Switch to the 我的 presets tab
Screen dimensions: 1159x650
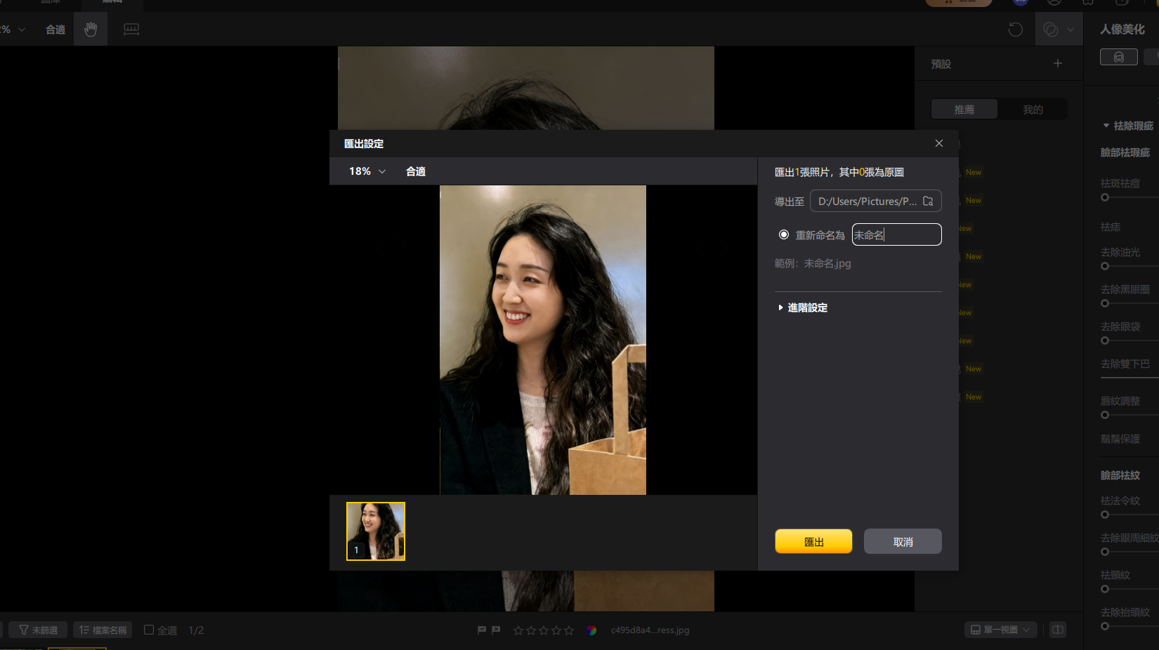[1033, 110]
